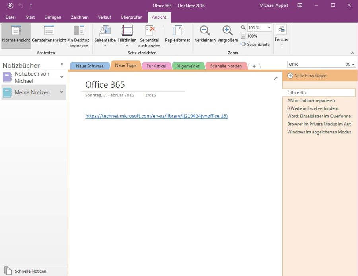Set zoom to 100% button

249,36
